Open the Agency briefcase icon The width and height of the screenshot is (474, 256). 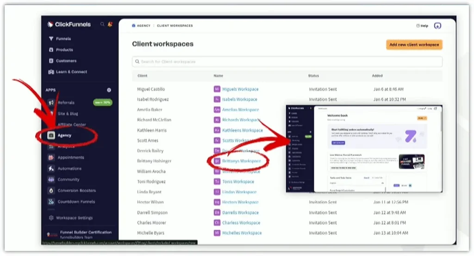pyautogui.click(x=51, y=135)
